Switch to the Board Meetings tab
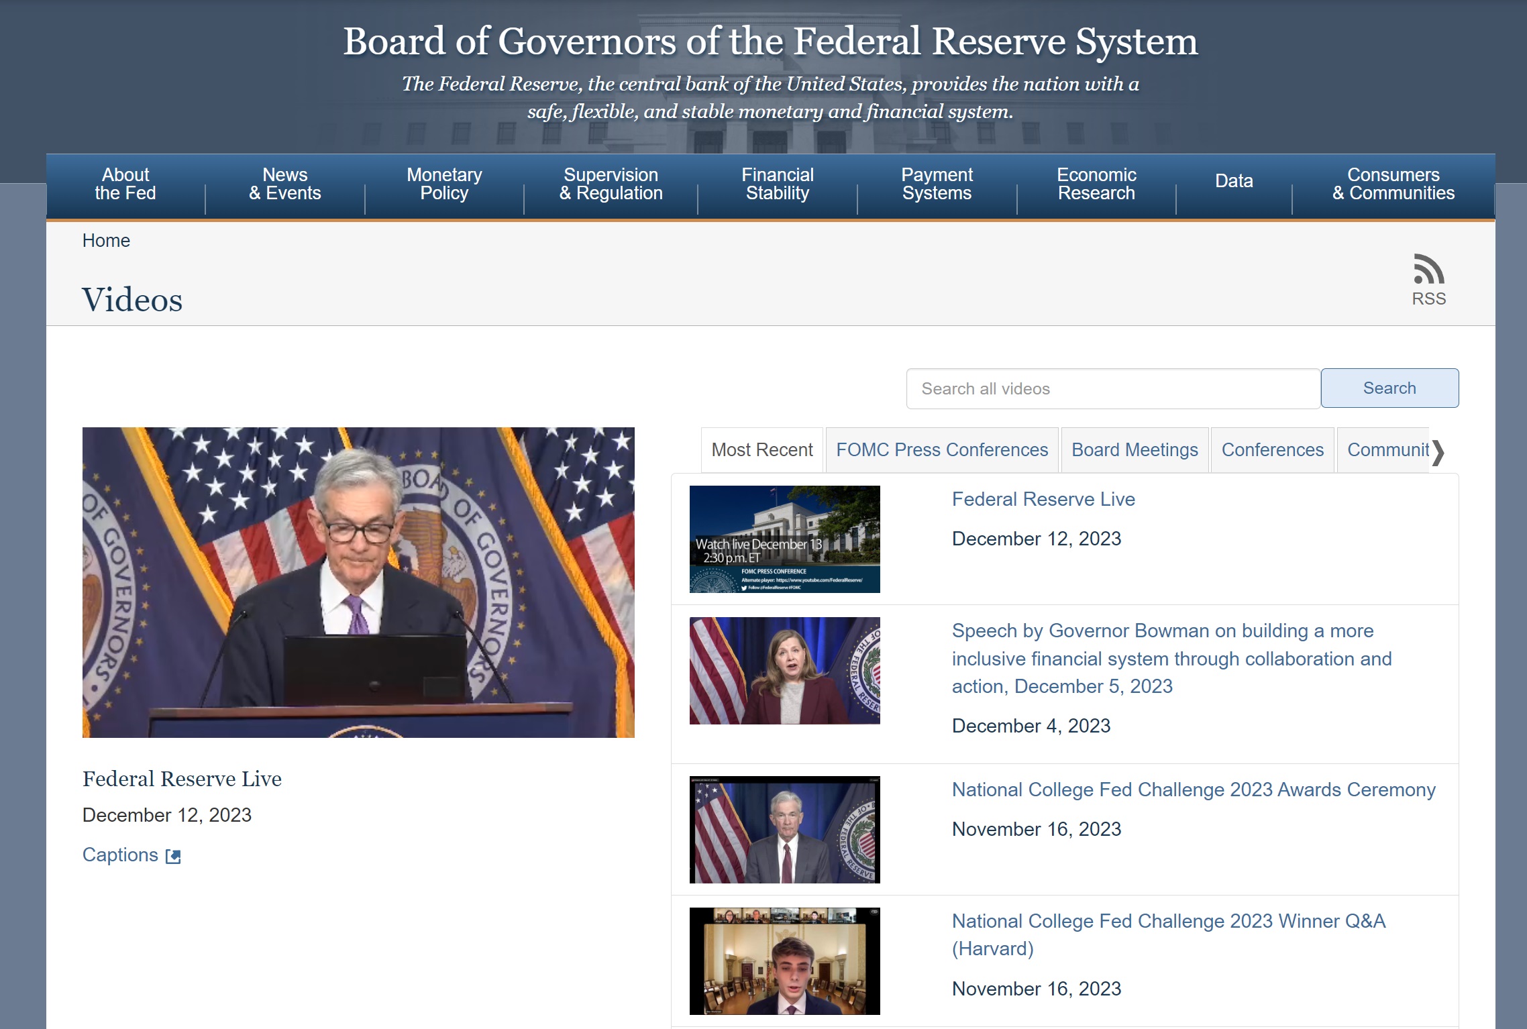 click(x=1134, y=450)
